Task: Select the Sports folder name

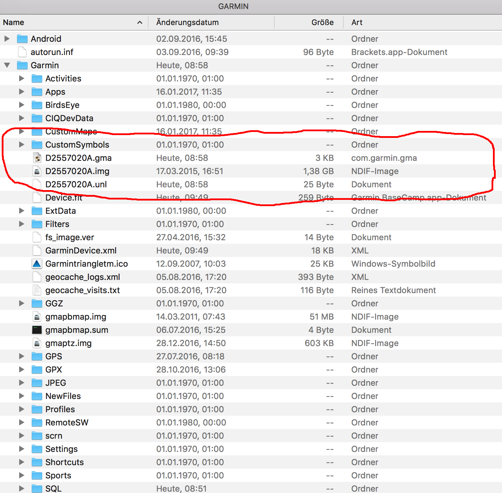Action: coord(58,475)
